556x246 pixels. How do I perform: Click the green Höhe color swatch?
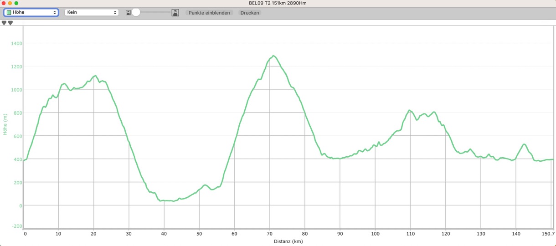9,13
